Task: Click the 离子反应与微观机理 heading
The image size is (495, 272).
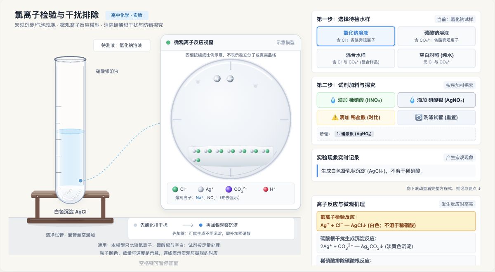Action: [x=341, y=204]
